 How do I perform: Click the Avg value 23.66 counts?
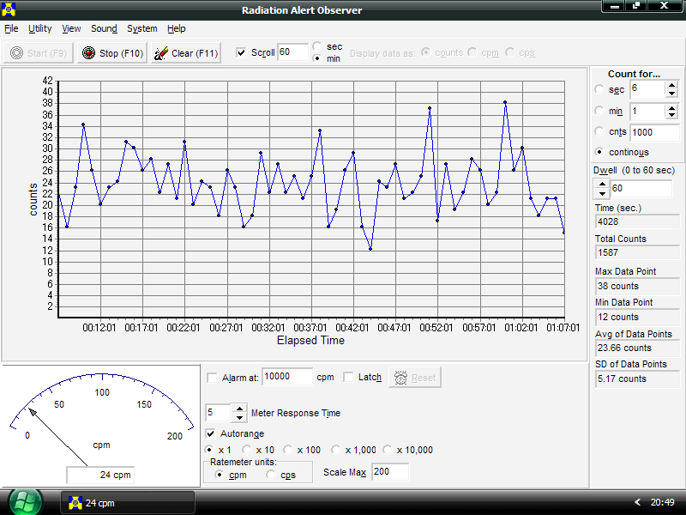pyautogui.click(x=637, y=348)
